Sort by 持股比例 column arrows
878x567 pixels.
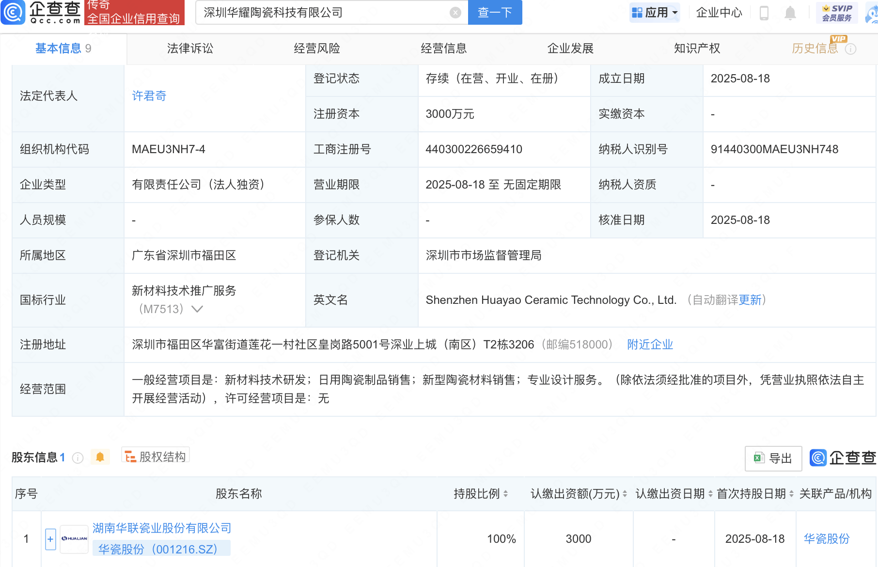click(505, 494)
